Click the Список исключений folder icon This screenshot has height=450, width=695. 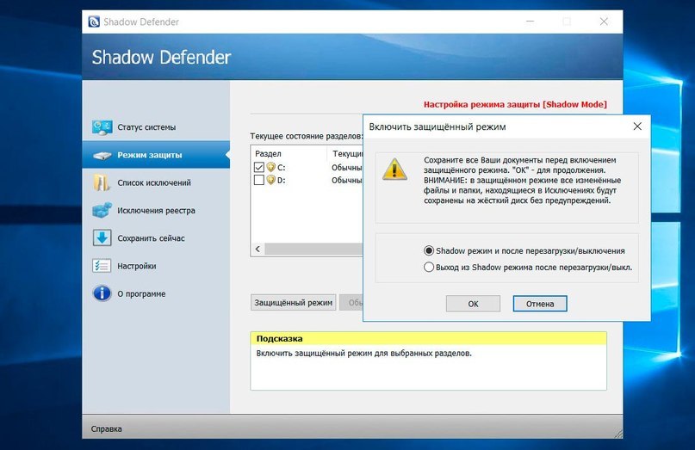coord(102,182)
